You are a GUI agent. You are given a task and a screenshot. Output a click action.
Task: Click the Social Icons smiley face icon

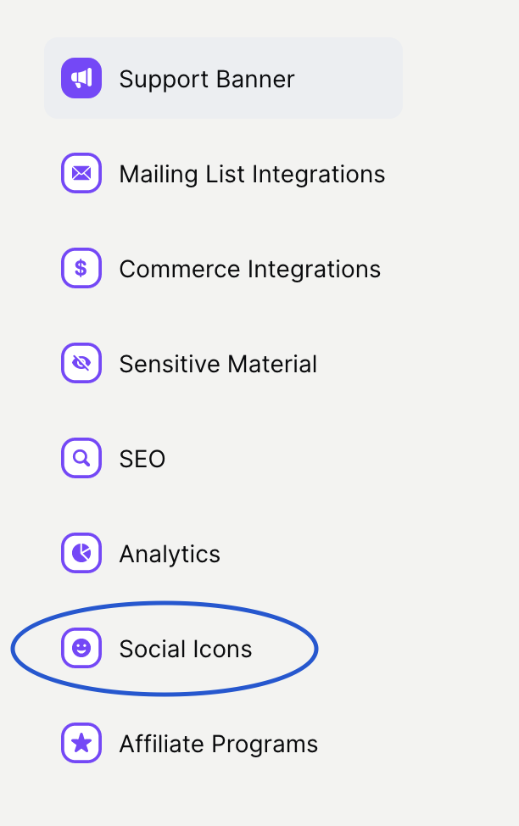click(81, 648)
